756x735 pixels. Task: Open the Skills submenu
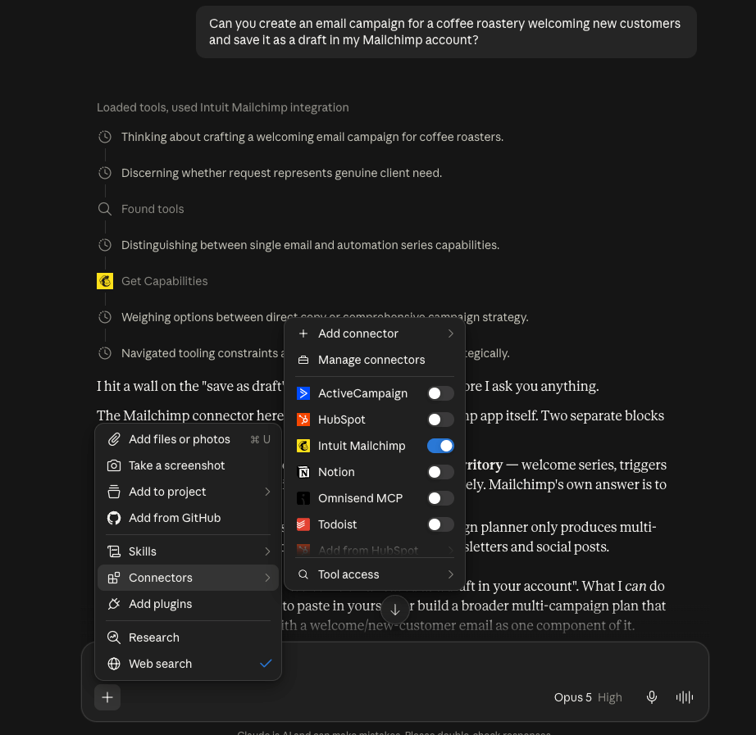click(x=188, y=551)
